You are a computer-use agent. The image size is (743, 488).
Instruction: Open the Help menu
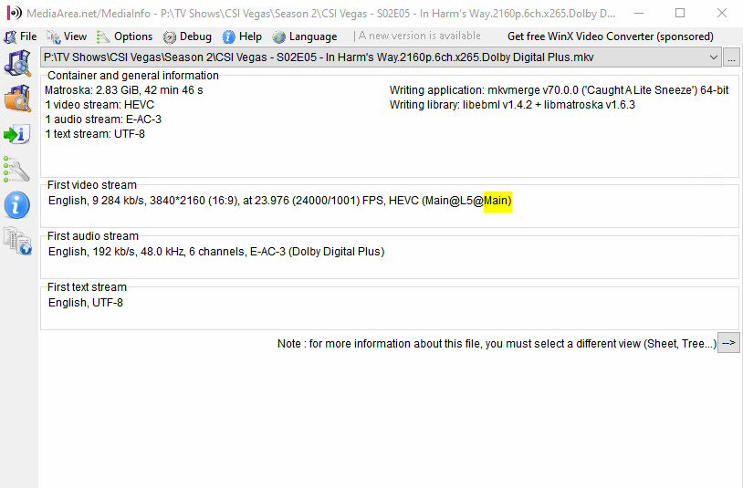pos(242,36)
